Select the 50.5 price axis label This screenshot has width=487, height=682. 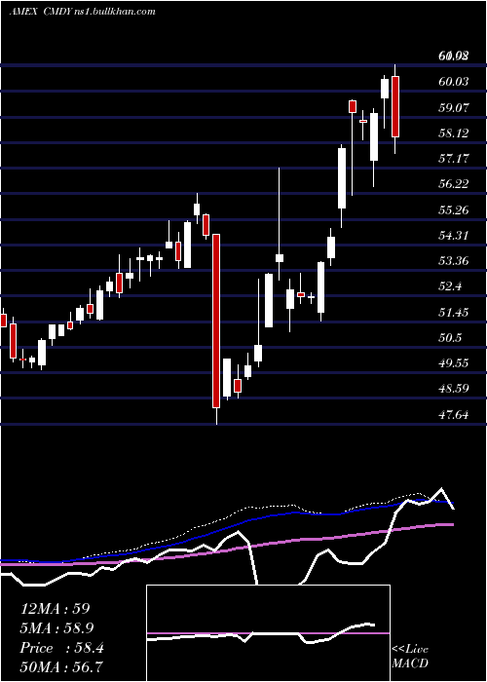coord(450,338)
